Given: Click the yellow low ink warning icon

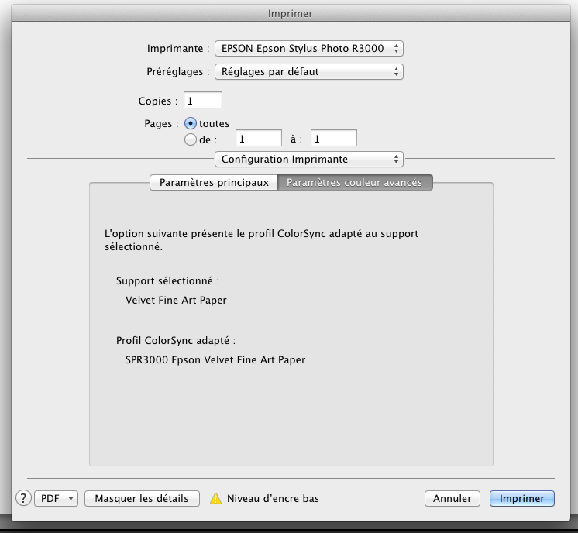Looking at the screenshot, I should point(216,498).
